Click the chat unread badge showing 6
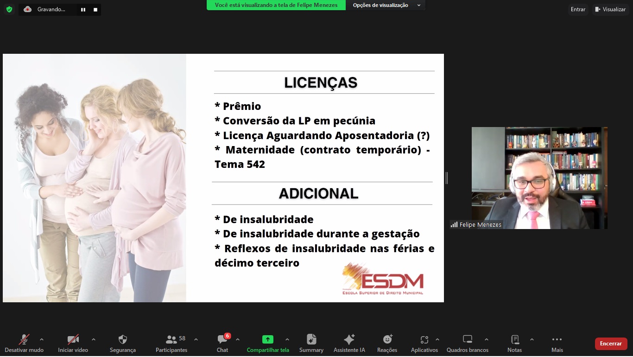633x357 pixels. point(228,336)
